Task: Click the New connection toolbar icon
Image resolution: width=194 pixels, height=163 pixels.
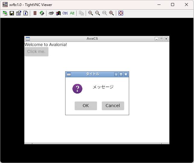Action: pyautogui.click(x=5, y=13)
